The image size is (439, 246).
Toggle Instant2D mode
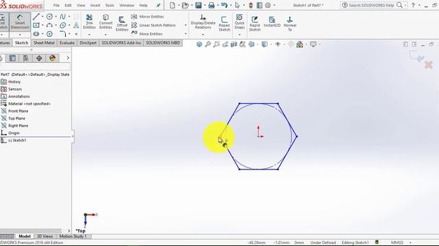click(x=272, y=22)
